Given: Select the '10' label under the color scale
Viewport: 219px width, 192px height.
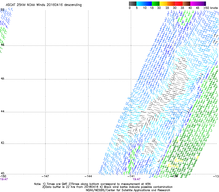Looking at the screenshot, I should pyautogui.click(x=145, y=8).
